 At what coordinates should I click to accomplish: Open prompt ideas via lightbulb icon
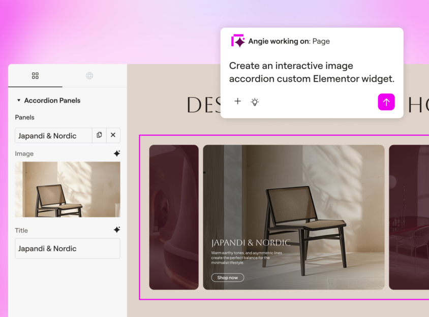[x=255, y=102]
